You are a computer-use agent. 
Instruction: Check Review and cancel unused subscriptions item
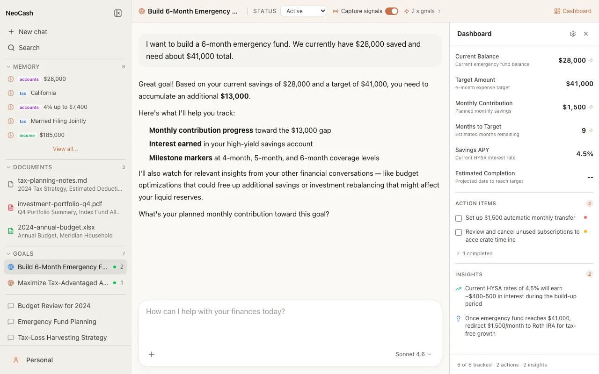(459, 232)
